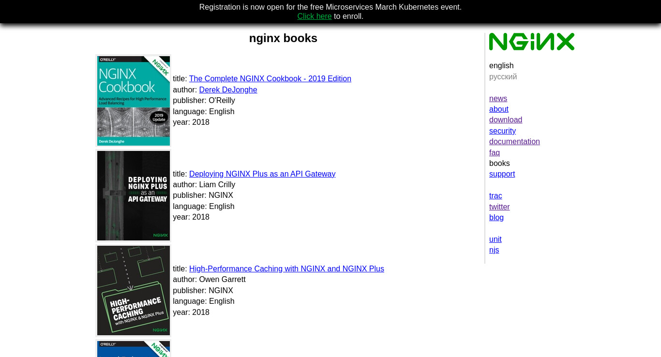Open High-Performance Caching with NGINX title link

(286, 269)
